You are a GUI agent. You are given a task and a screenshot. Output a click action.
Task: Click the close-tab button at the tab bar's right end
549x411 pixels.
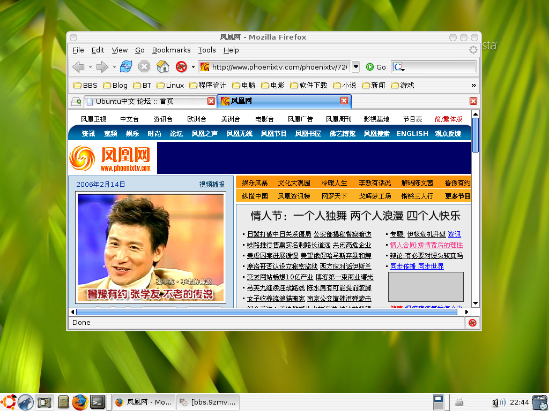pyautogui.click(x=473, y=101)
